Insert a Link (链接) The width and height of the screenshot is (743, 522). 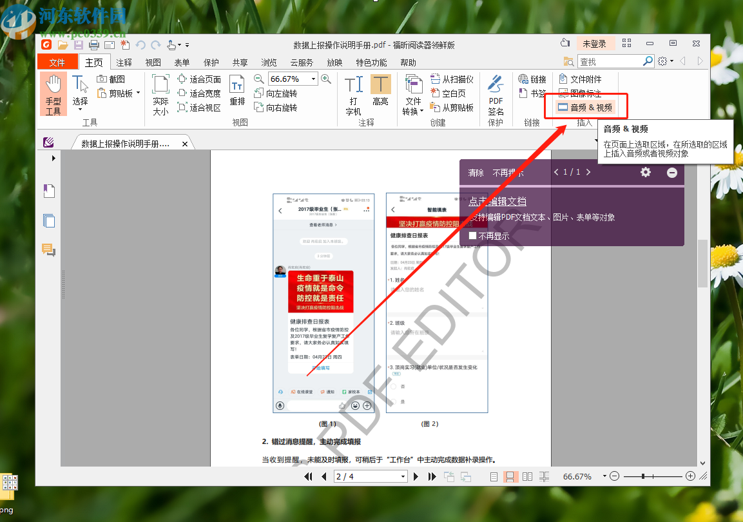pos(532,79)
